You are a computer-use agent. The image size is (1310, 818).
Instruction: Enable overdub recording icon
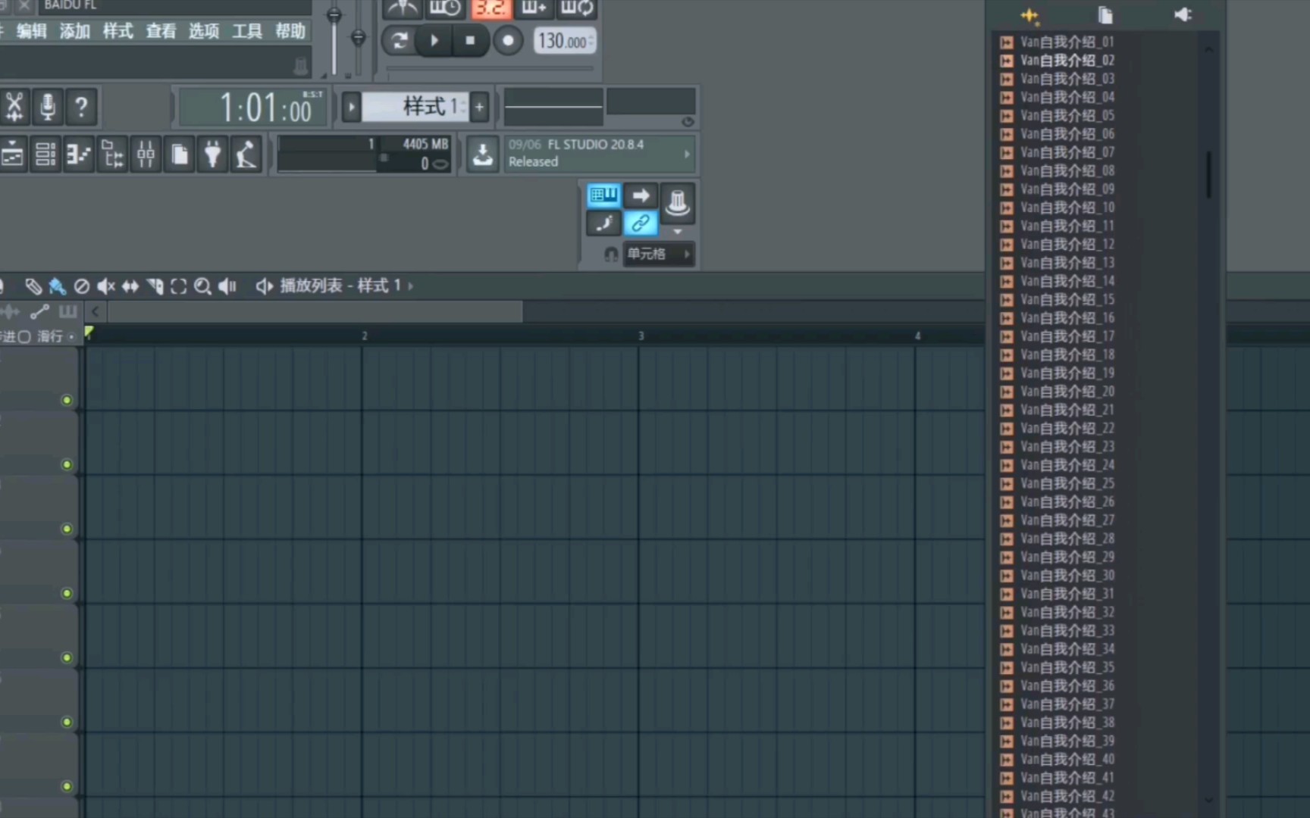(x=534, y=9)
